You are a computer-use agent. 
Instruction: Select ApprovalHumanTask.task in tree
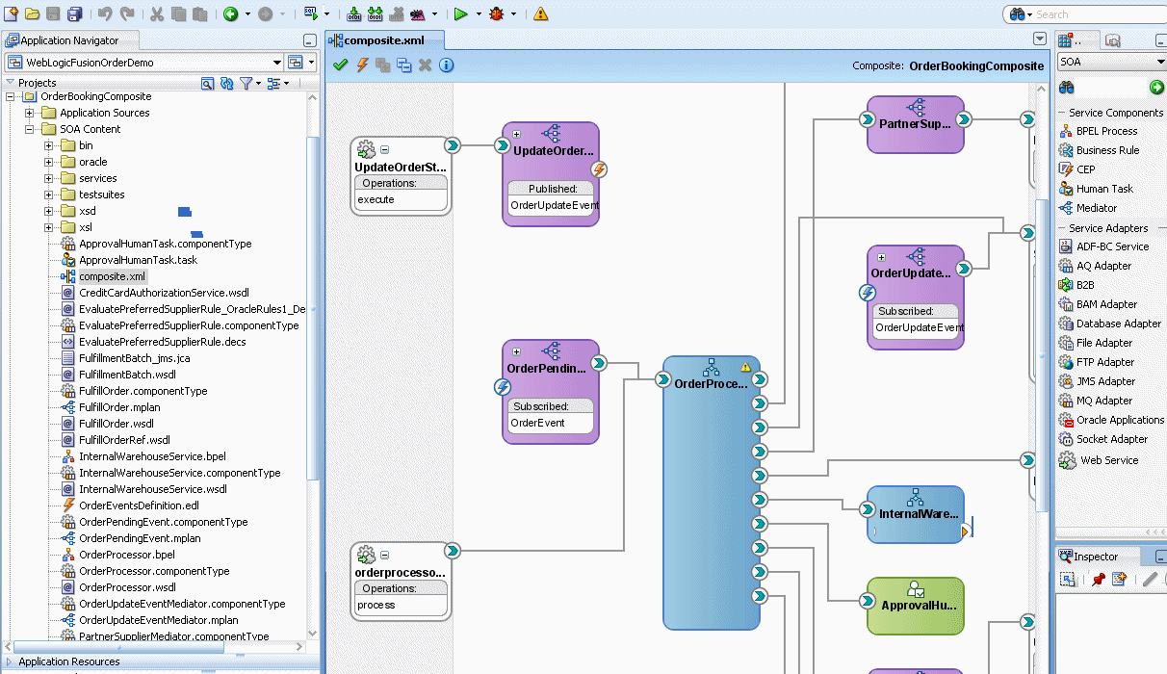click(x=138, y=260)
